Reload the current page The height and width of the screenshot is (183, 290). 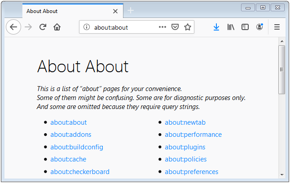pos(43,27)
